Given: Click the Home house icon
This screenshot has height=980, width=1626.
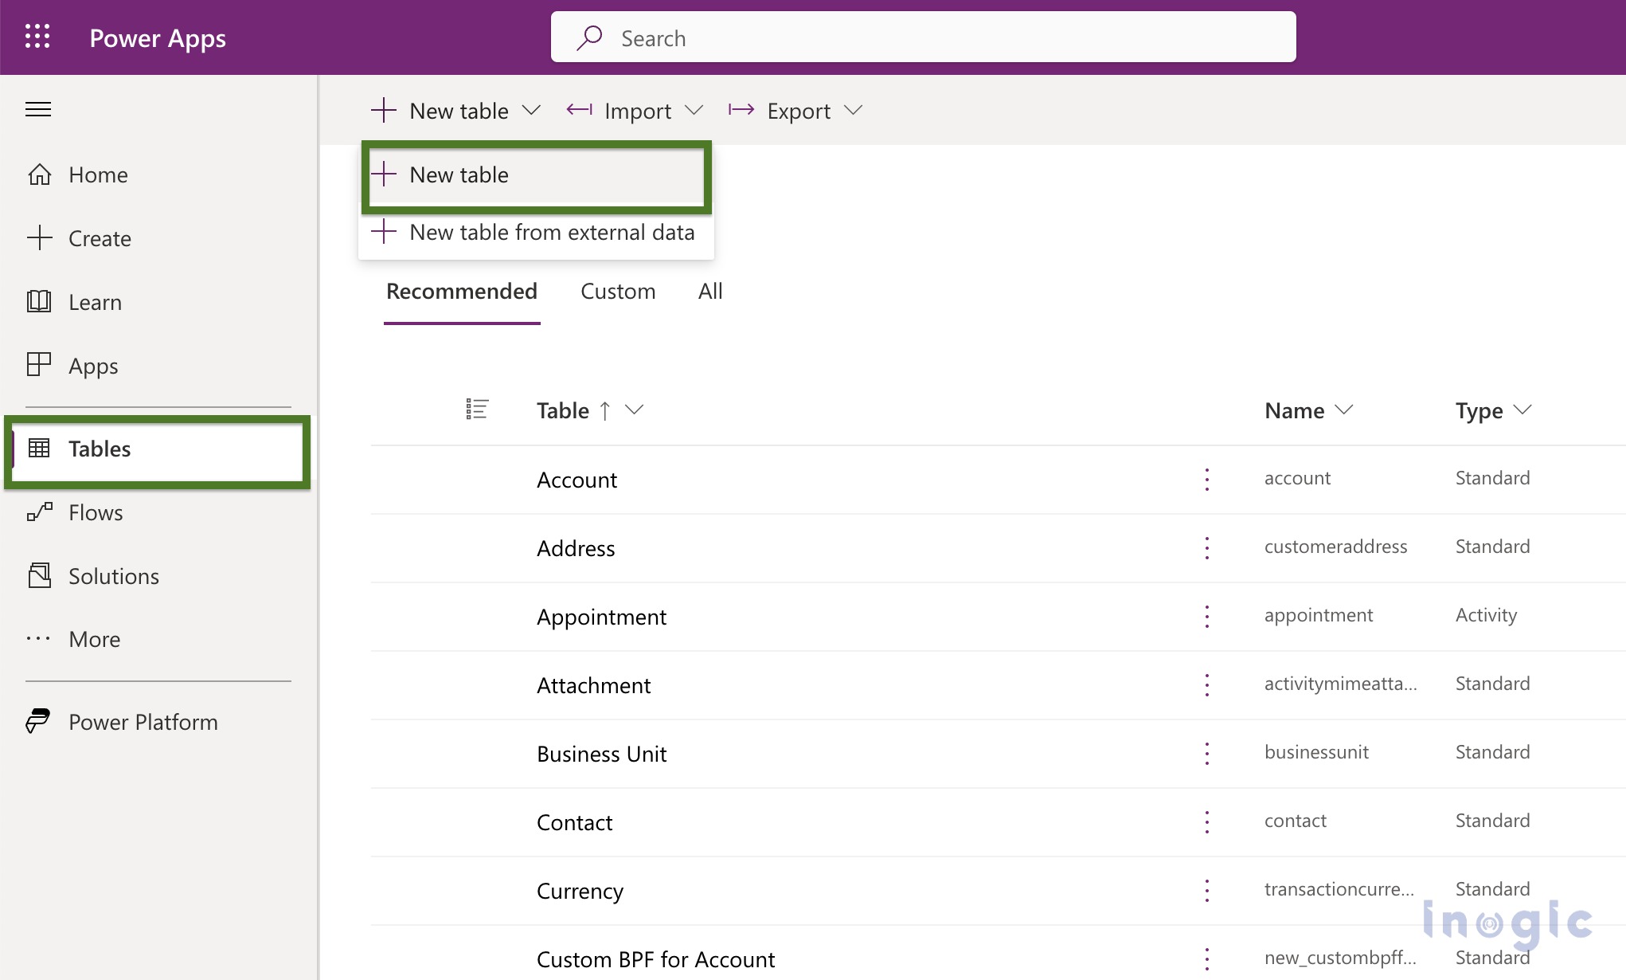Looking at the screenshot, I should (x=39, y=174).
